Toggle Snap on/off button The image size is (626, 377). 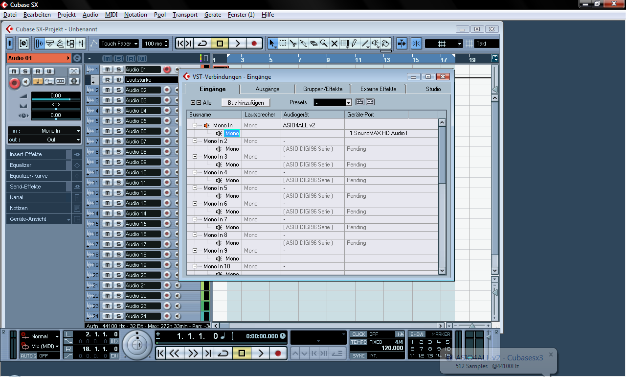(416, 44)
